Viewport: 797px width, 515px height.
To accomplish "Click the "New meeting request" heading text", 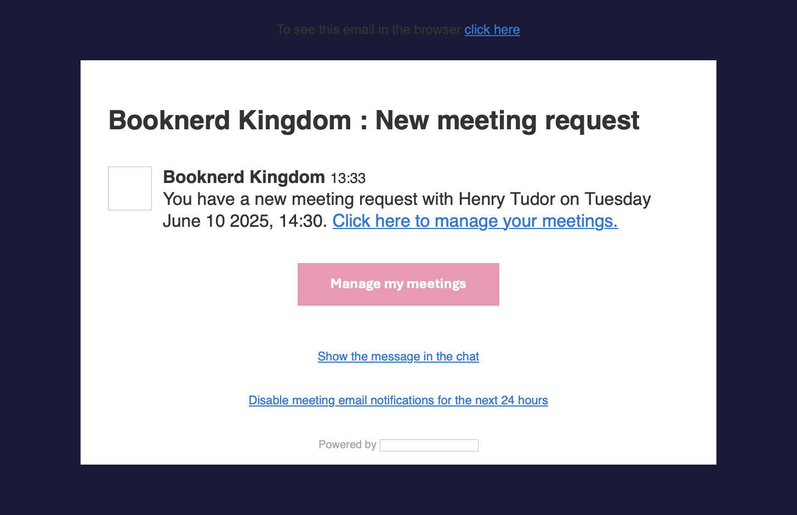I will click(x=507, y=121).
